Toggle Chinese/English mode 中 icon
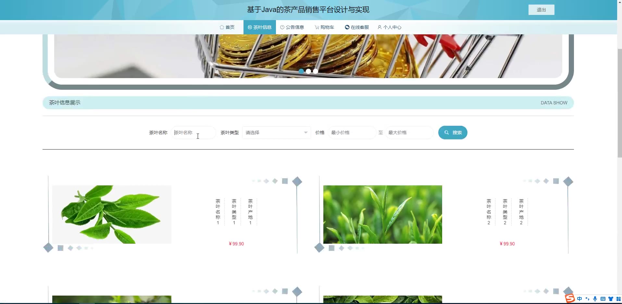The width and height of the screenshot is (622, 304). coord(579,299)
